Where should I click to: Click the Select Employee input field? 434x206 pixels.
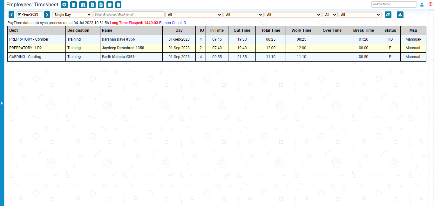click(129, 15)
